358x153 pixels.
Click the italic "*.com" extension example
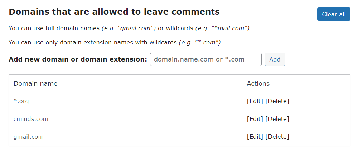tap(200, 42)
